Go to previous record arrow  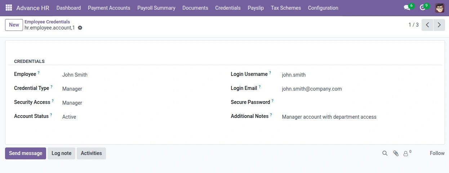427,25
